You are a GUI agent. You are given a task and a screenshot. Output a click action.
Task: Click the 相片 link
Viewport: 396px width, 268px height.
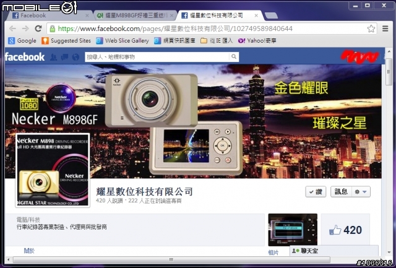pos(273,253)
